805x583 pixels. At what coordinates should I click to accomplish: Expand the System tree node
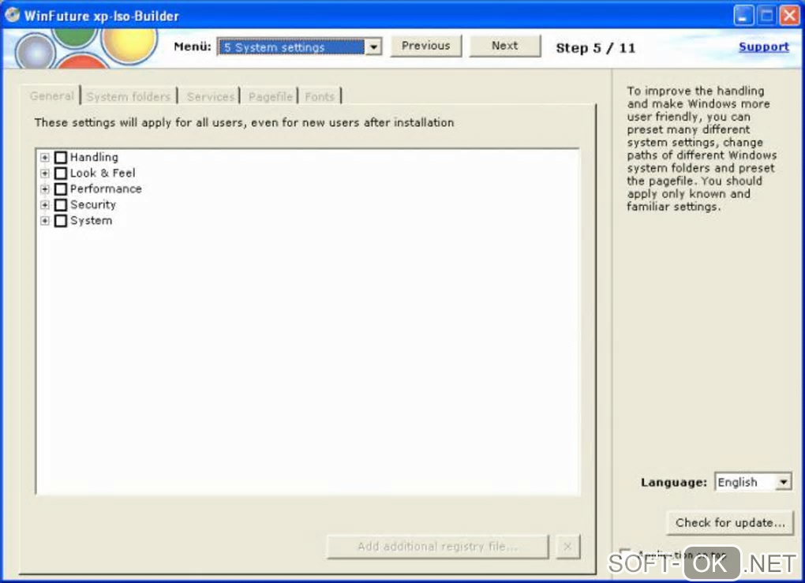pos(45,221)
